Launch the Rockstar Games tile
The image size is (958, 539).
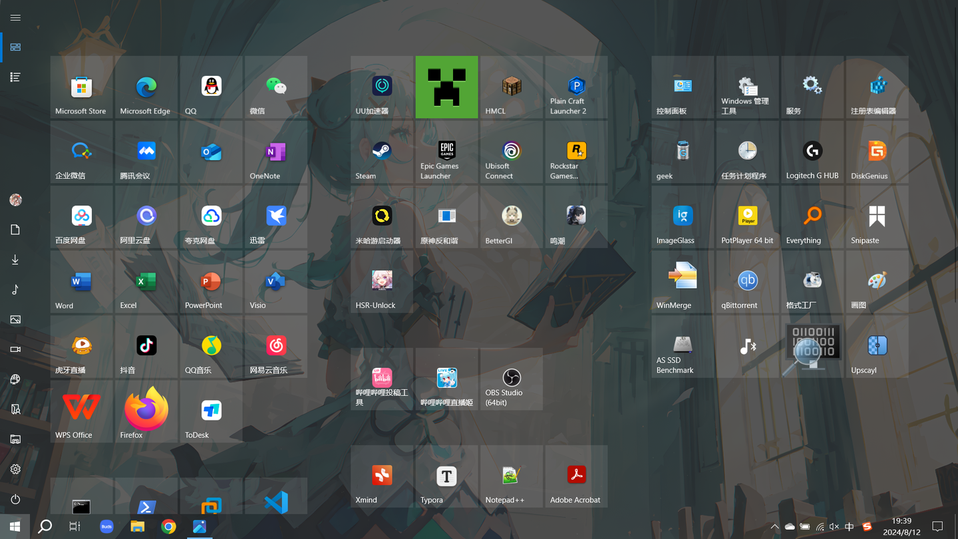pyautogui.click(x=576, y=152)
